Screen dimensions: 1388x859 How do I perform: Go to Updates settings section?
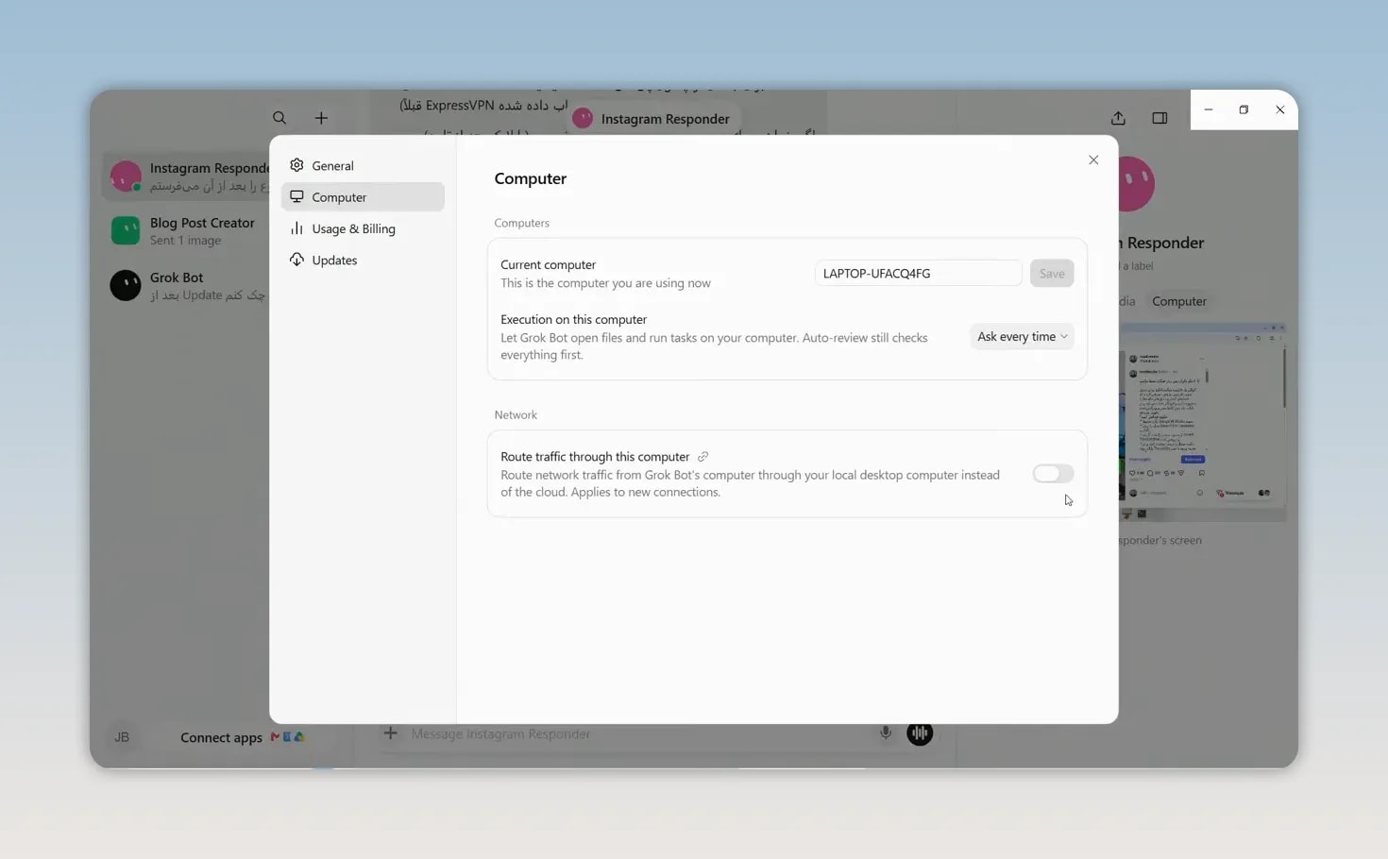point(363,260)
